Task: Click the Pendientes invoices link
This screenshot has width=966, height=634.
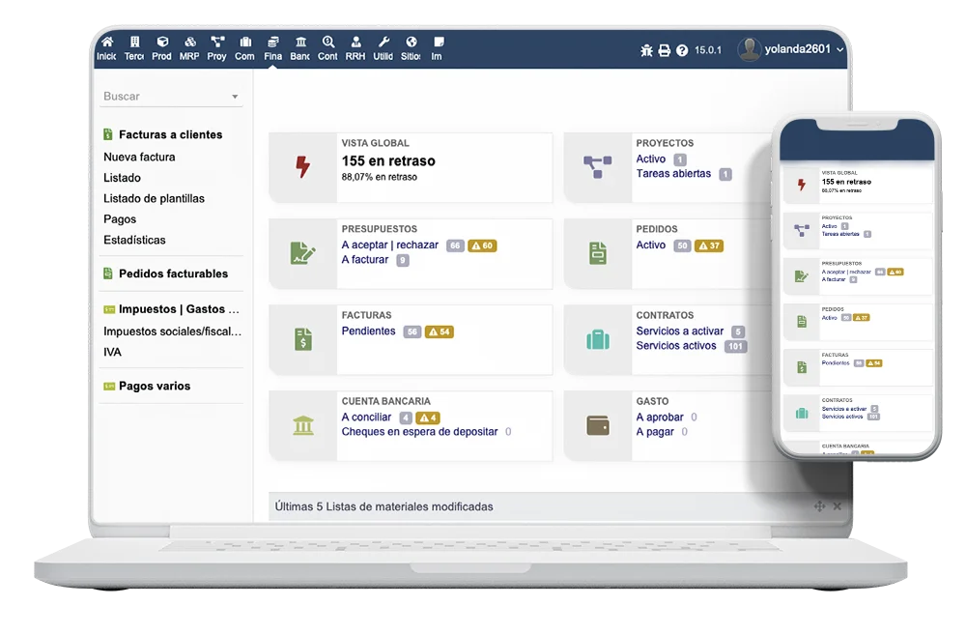Action: [x=368, y=331]
